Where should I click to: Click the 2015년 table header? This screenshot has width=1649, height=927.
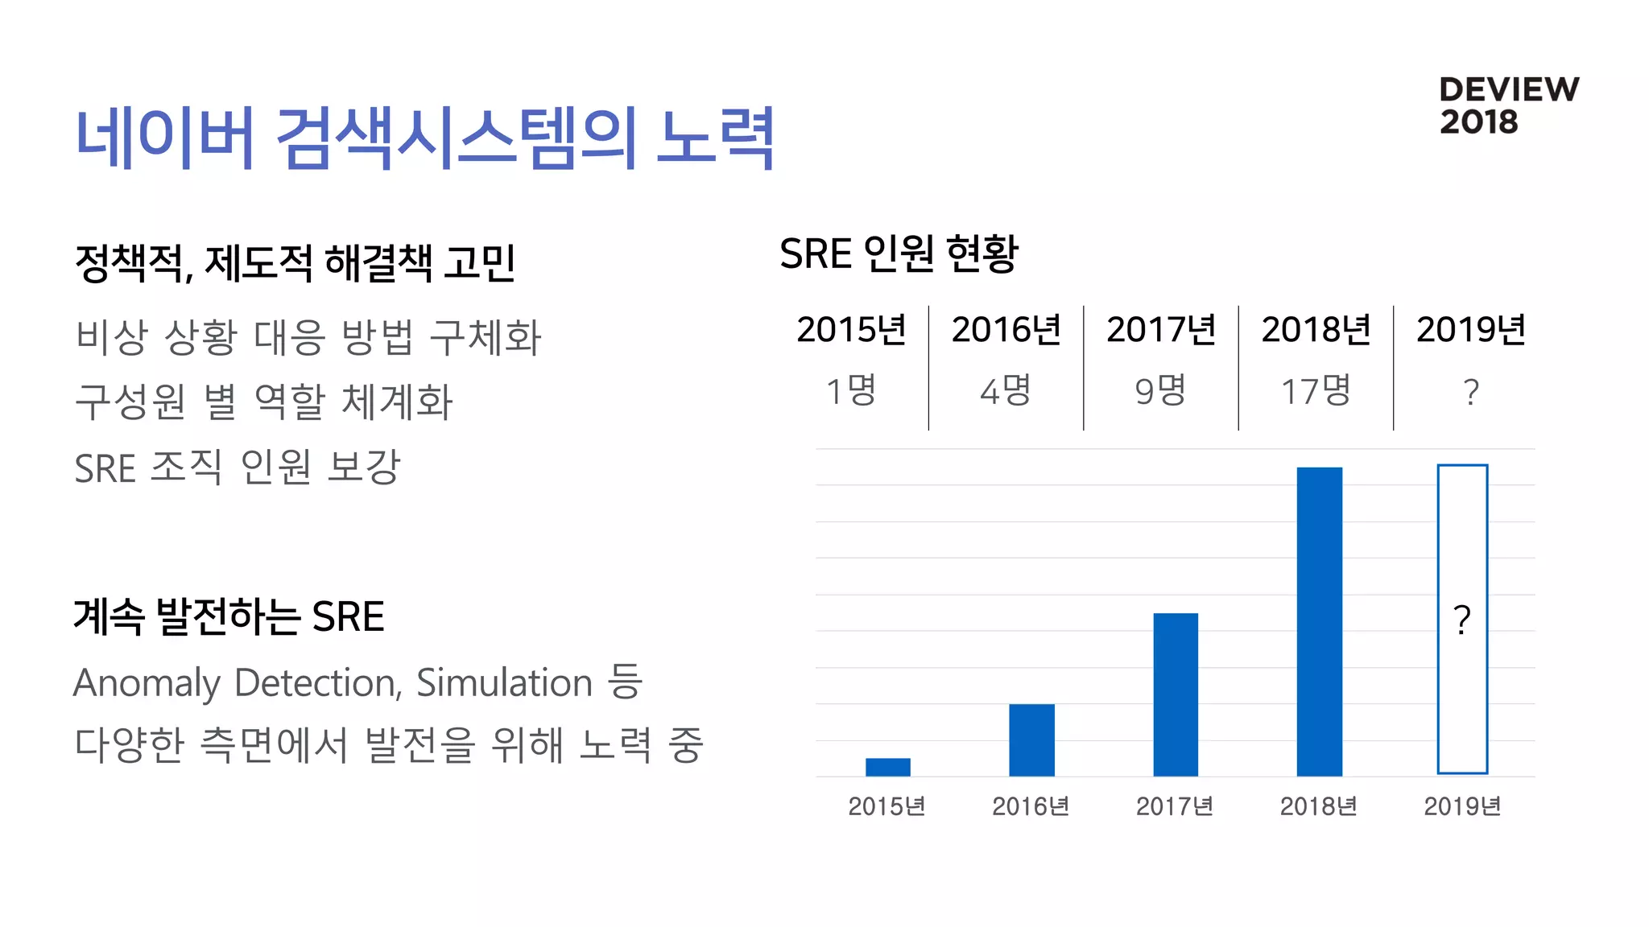tap(851, 329)
